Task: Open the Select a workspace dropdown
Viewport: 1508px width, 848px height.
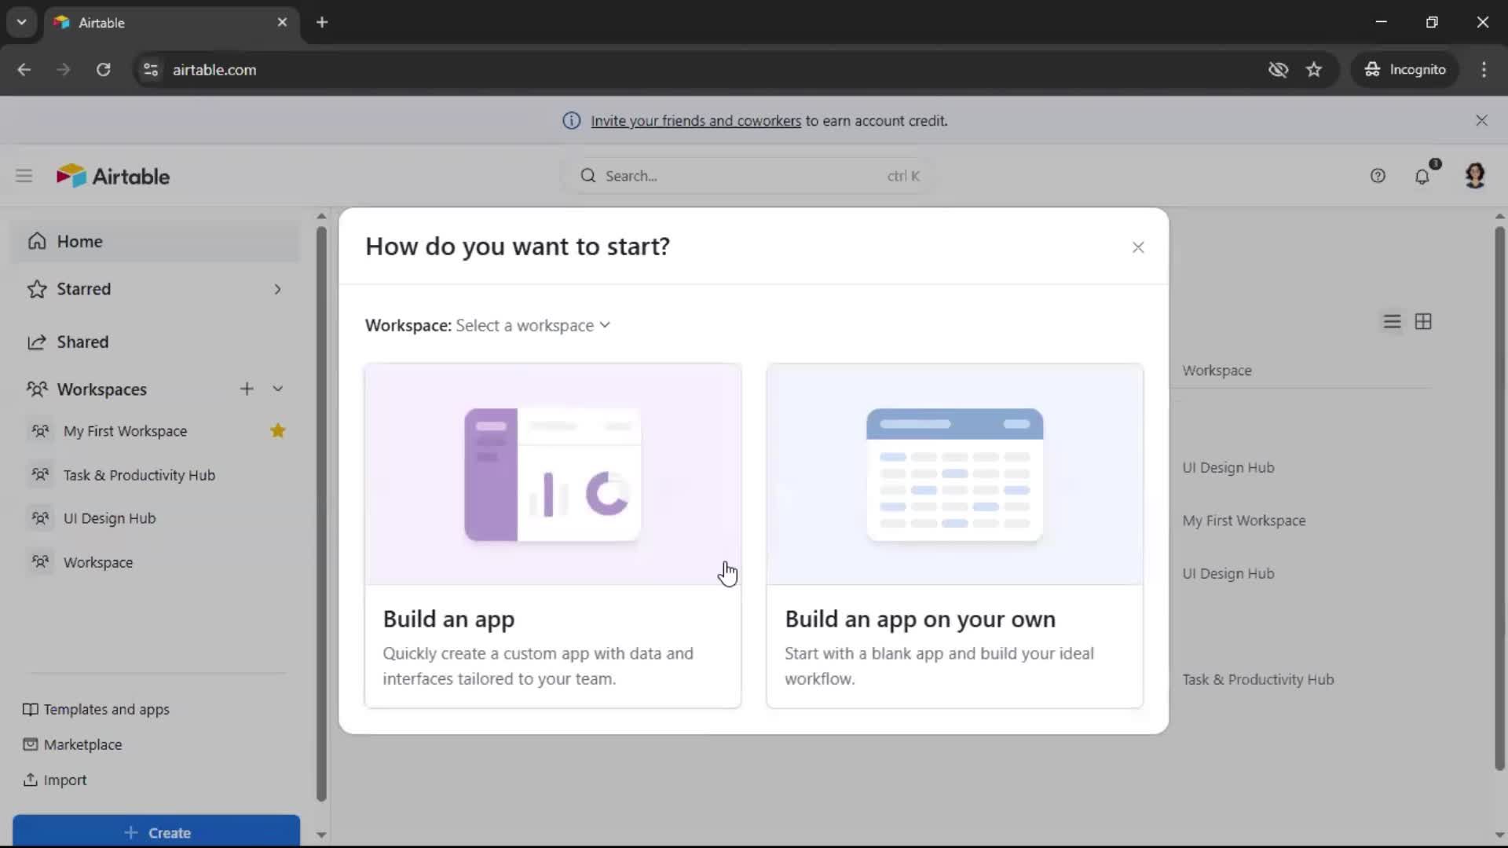Action: click(533, 325)
